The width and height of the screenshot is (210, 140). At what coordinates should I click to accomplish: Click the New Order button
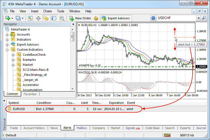tap(80, 18)
